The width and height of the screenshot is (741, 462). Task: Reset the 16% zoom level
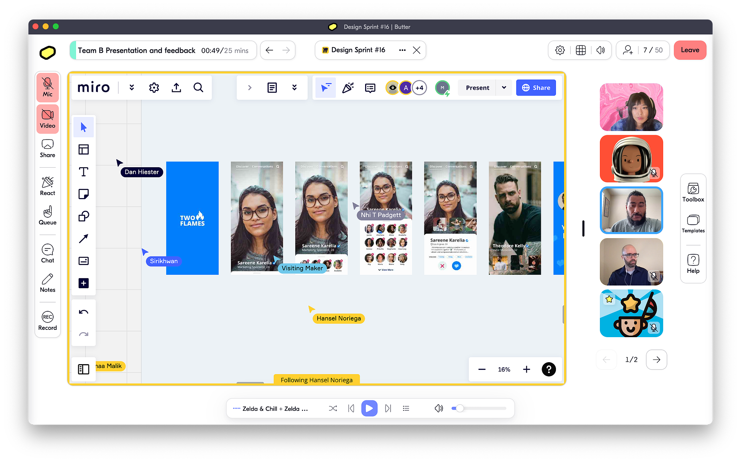point(504,369)
